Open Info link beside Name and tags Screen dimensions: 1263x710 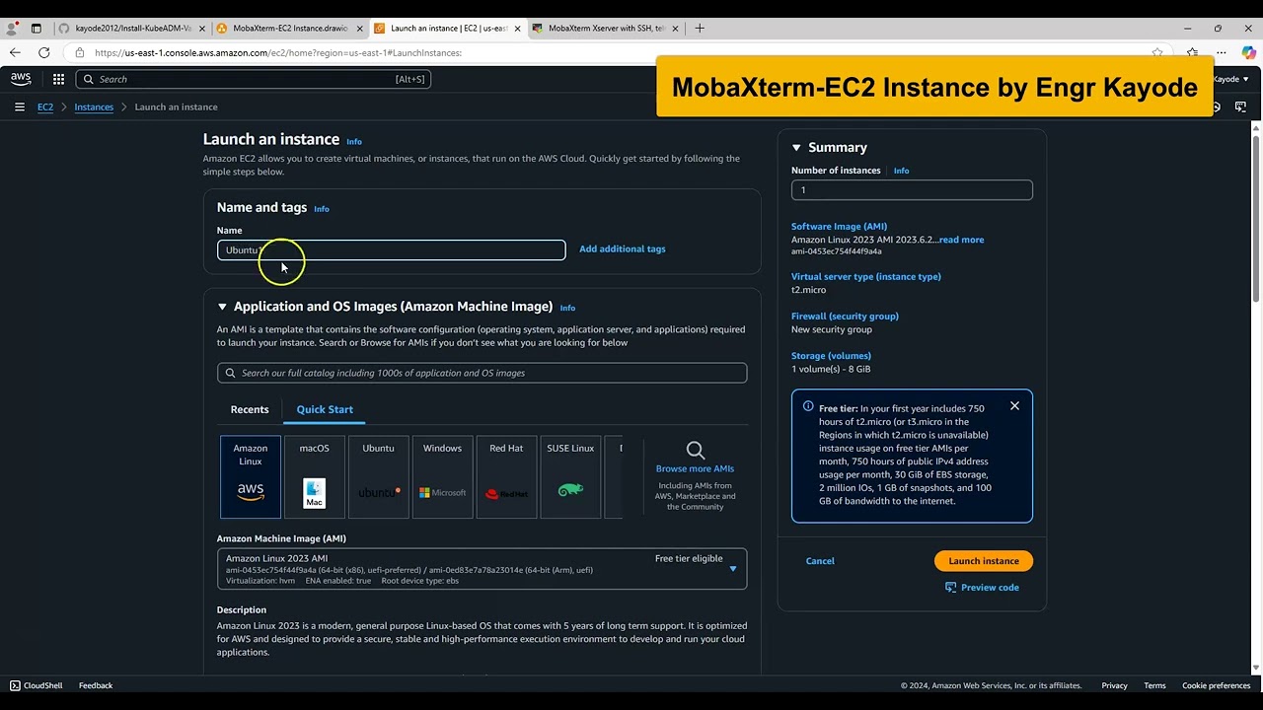322,209
